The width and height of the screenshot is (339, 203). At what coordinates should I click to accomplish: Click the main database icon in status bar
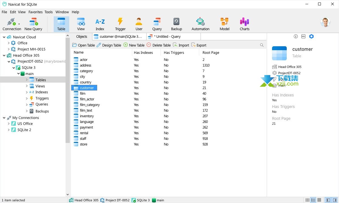click(x=154, y=200)
